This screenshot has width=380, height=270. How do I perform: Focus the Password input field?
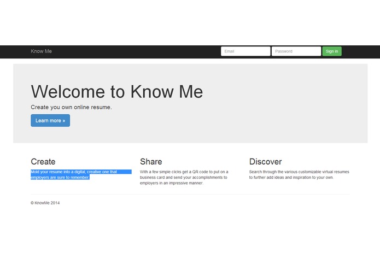click(296, 51)
